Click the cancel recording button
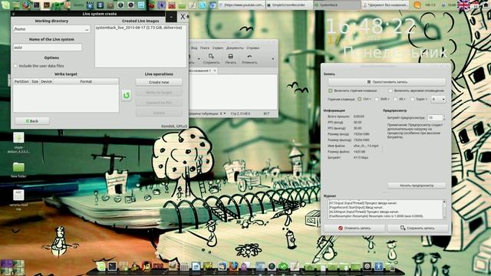This screenshot has height=276, width=491. tap(354, 228)
